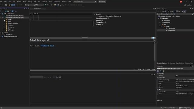The height and width of the screenshot is (109, 194).
Task: Click the Open File folder icon in toolbar
Action: point(9,5)
